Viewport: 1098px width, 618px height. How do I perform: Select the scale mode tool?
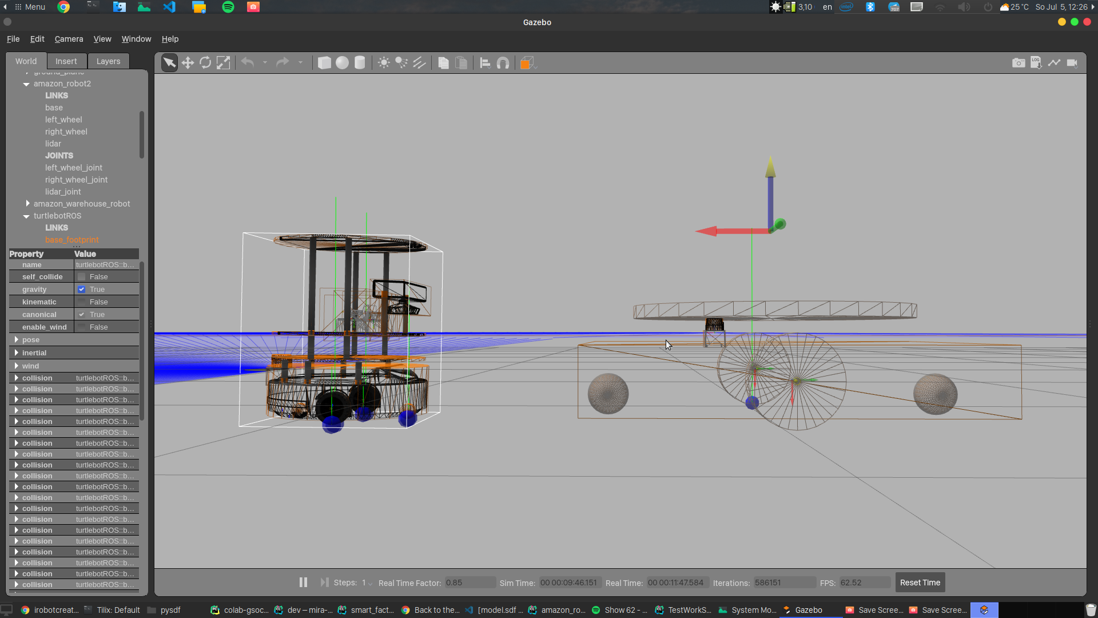[x=223, y=63]
